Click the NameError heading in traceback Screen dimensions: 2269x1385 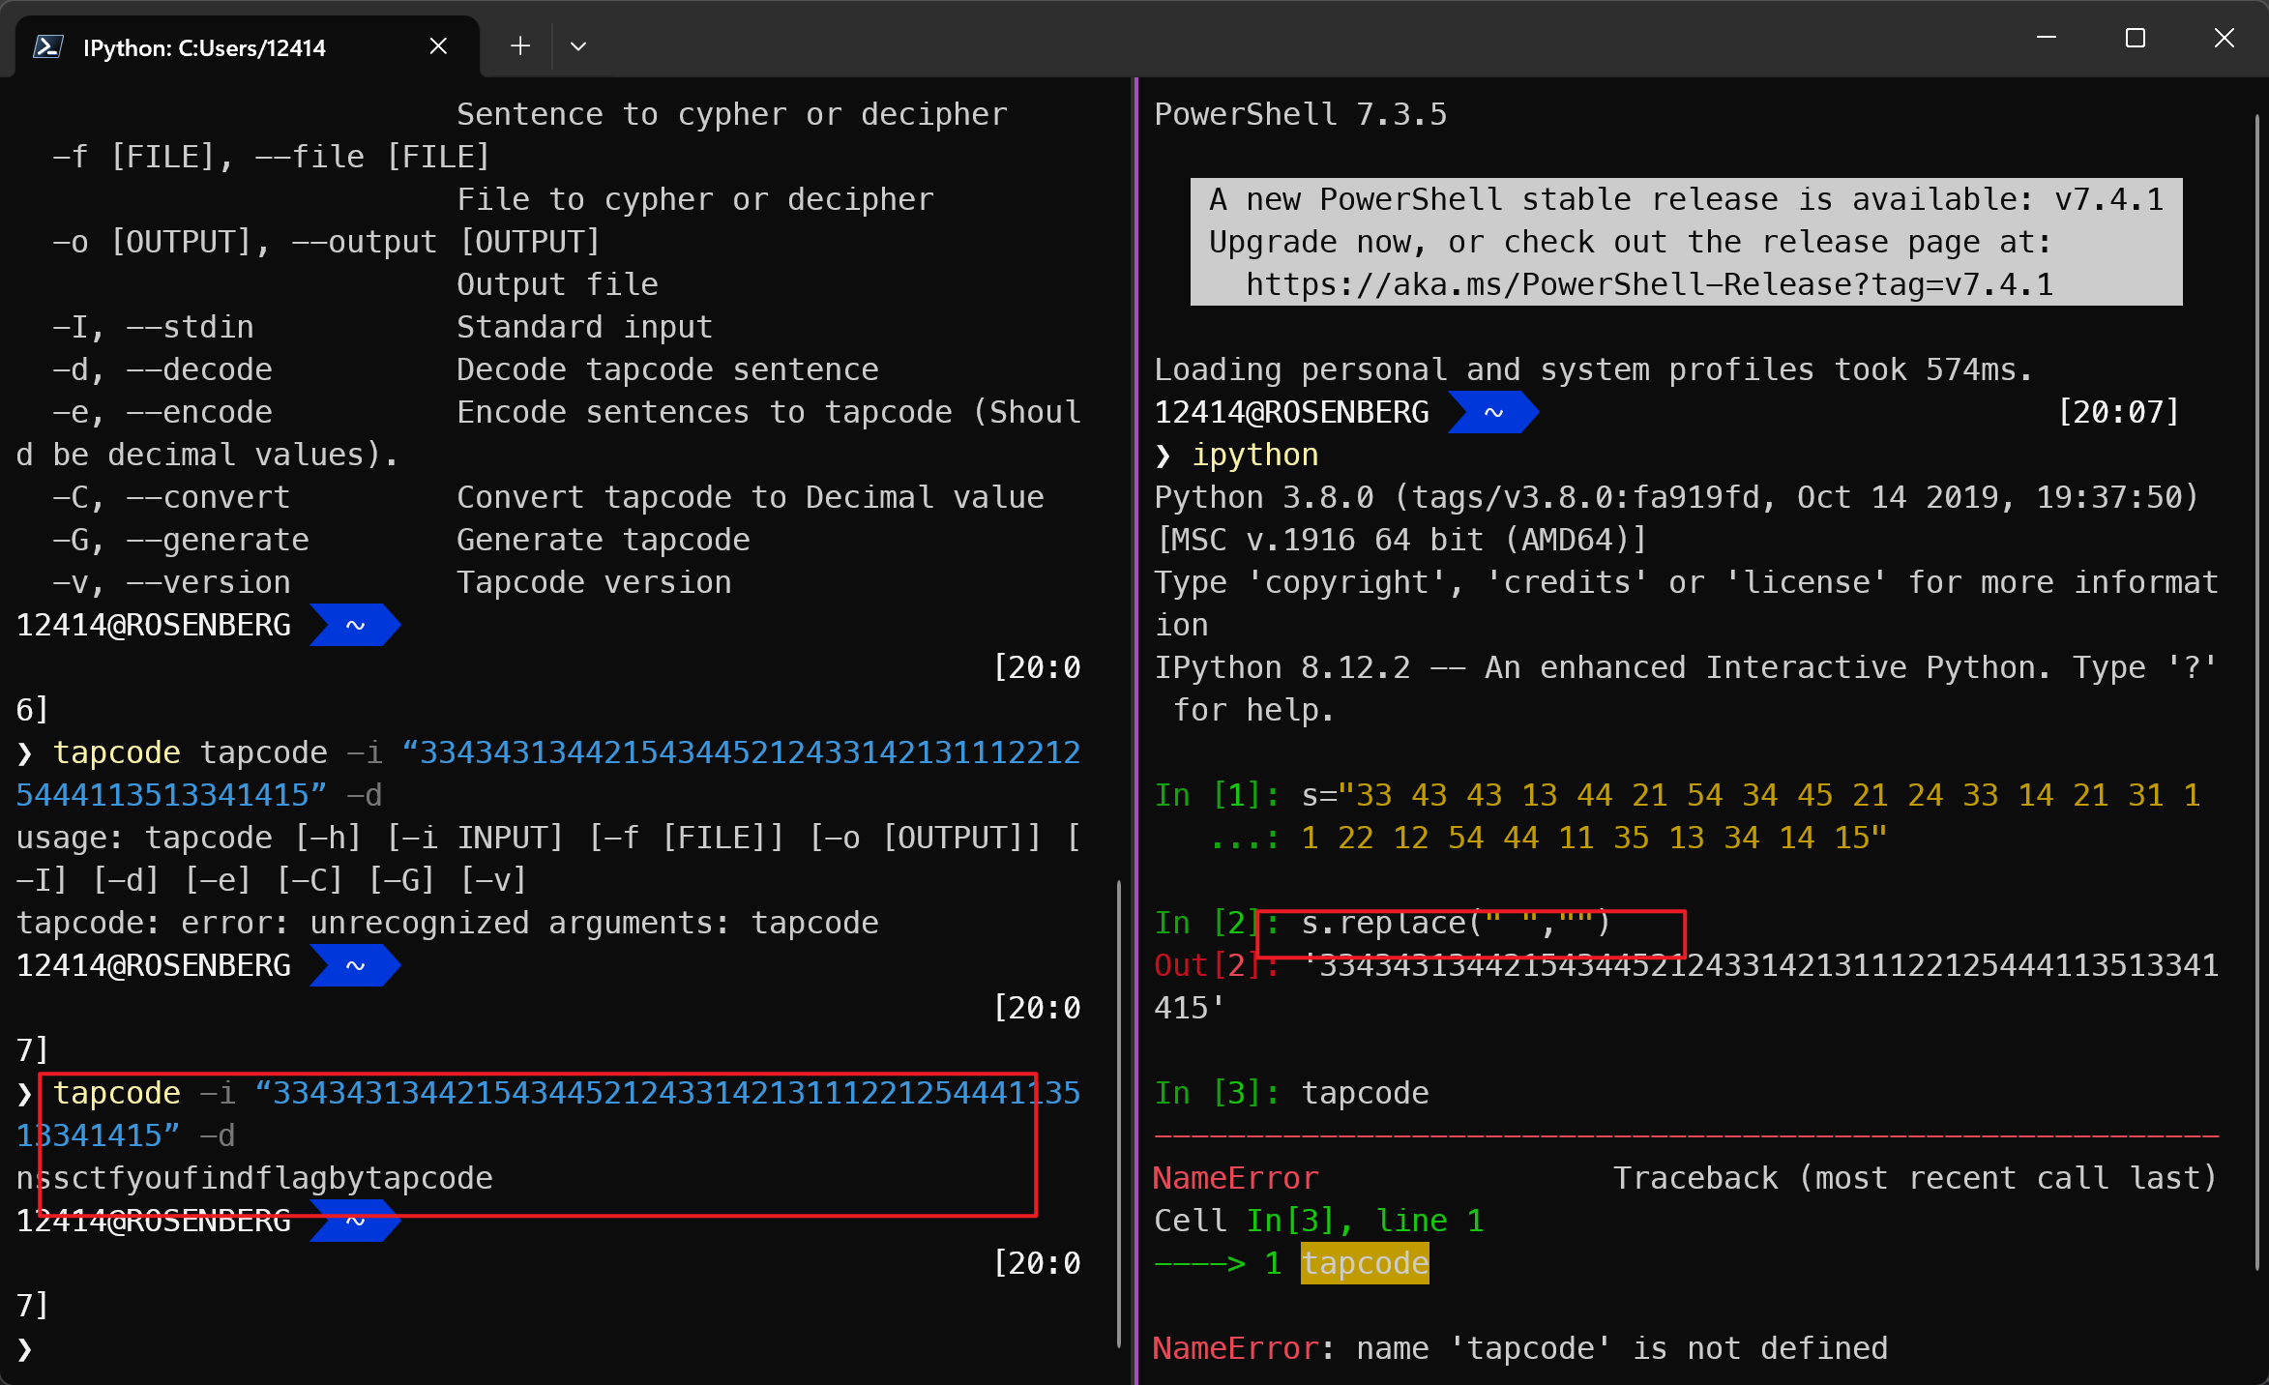pos(1235,1178)
